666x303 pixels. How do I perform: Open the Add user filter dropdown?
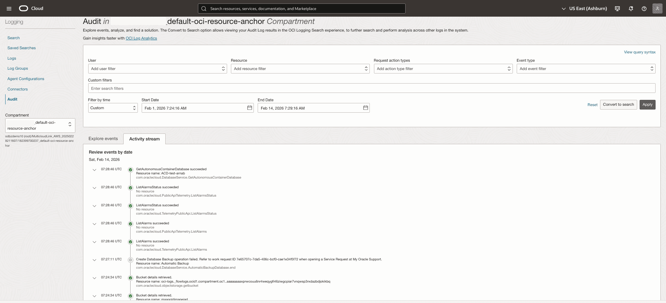pos(158,69)
